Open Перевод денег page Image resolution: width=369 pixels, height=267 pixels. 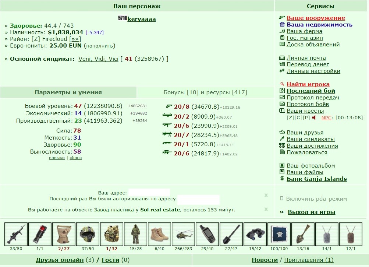[x=308, y=64]
